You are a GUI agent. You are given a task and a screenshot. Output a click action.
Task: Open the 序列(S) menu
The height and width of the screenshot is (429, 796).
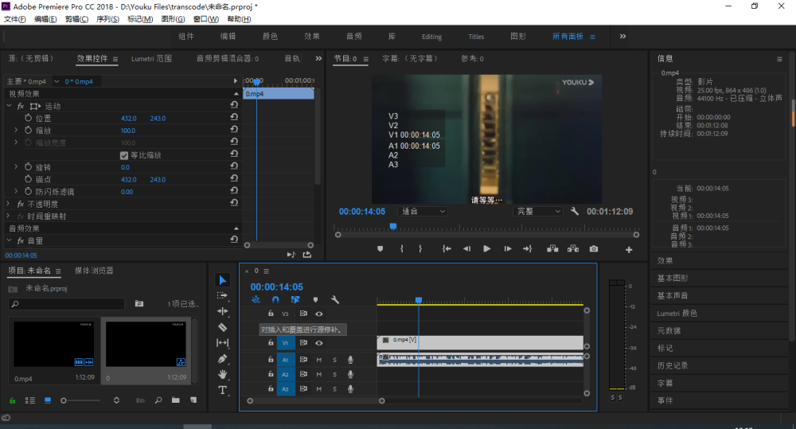[107, 19]
